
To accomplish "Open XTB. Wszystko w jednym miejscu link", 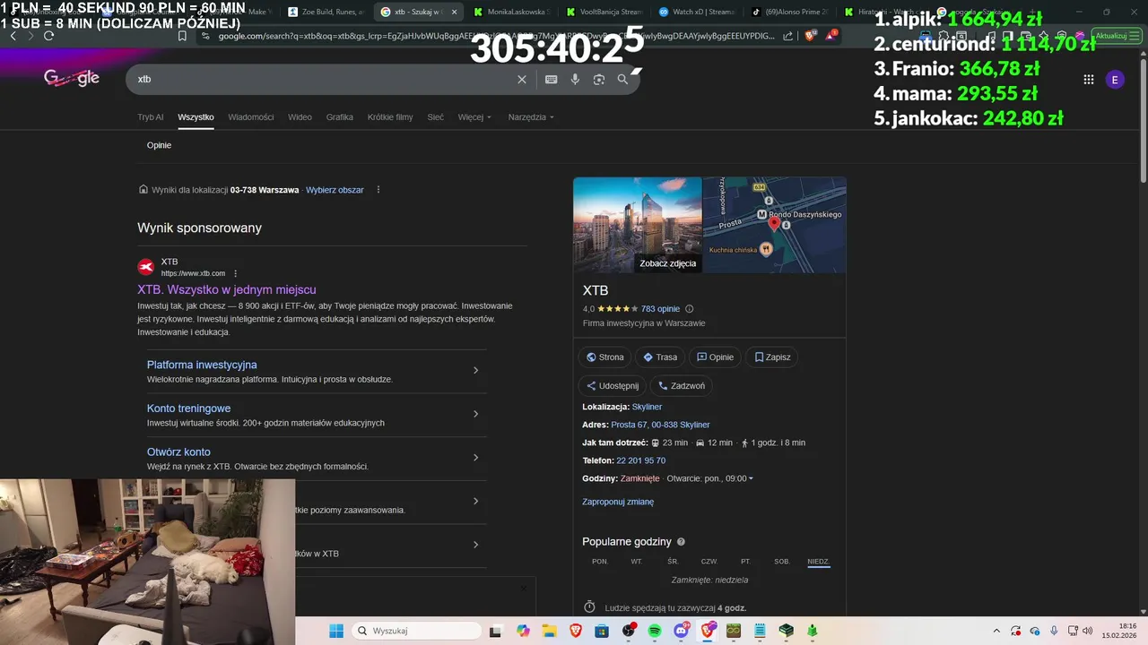I will point(227,289).
